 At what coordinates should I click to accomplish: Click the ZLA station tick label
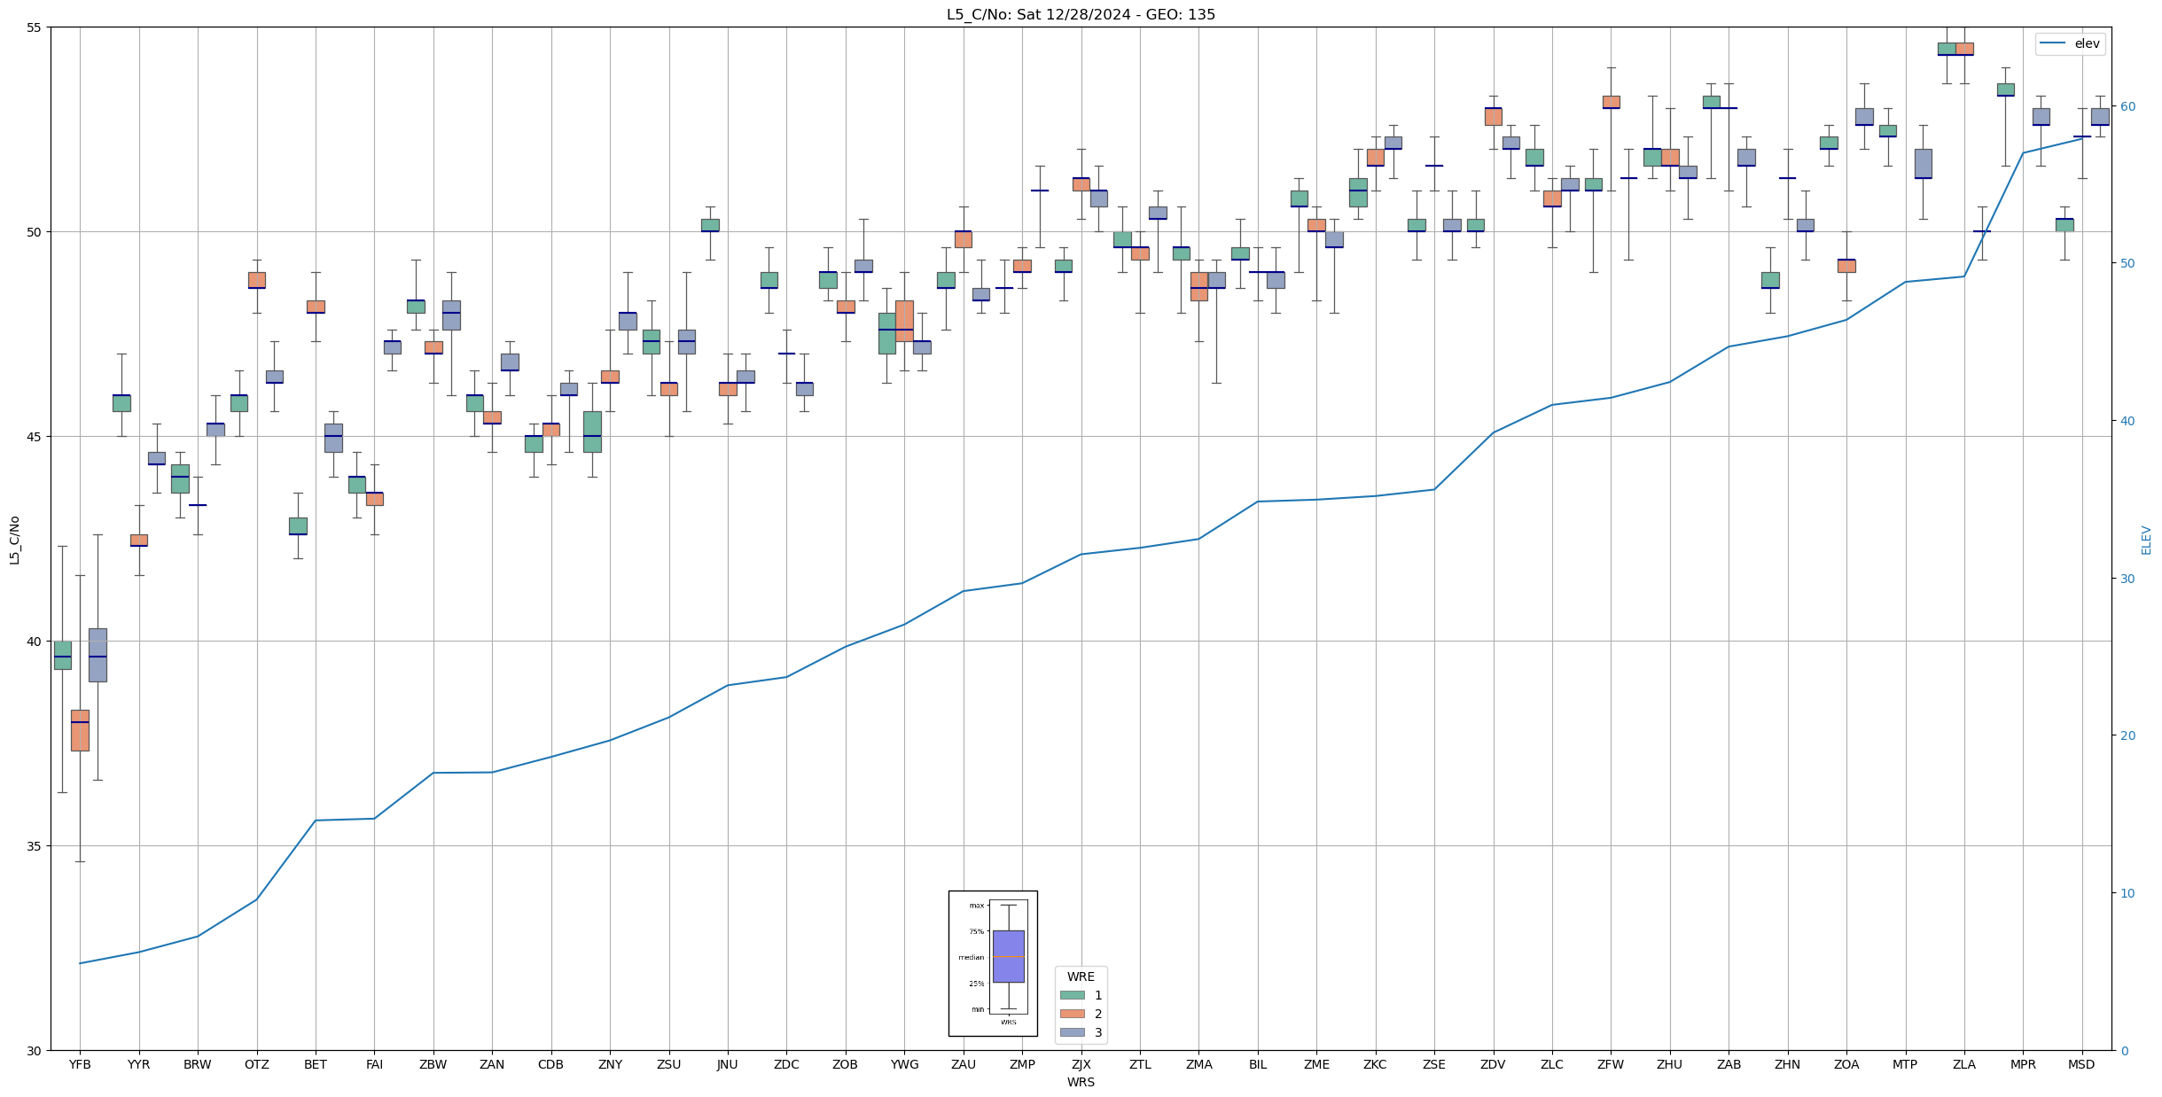[1963, 1064]
